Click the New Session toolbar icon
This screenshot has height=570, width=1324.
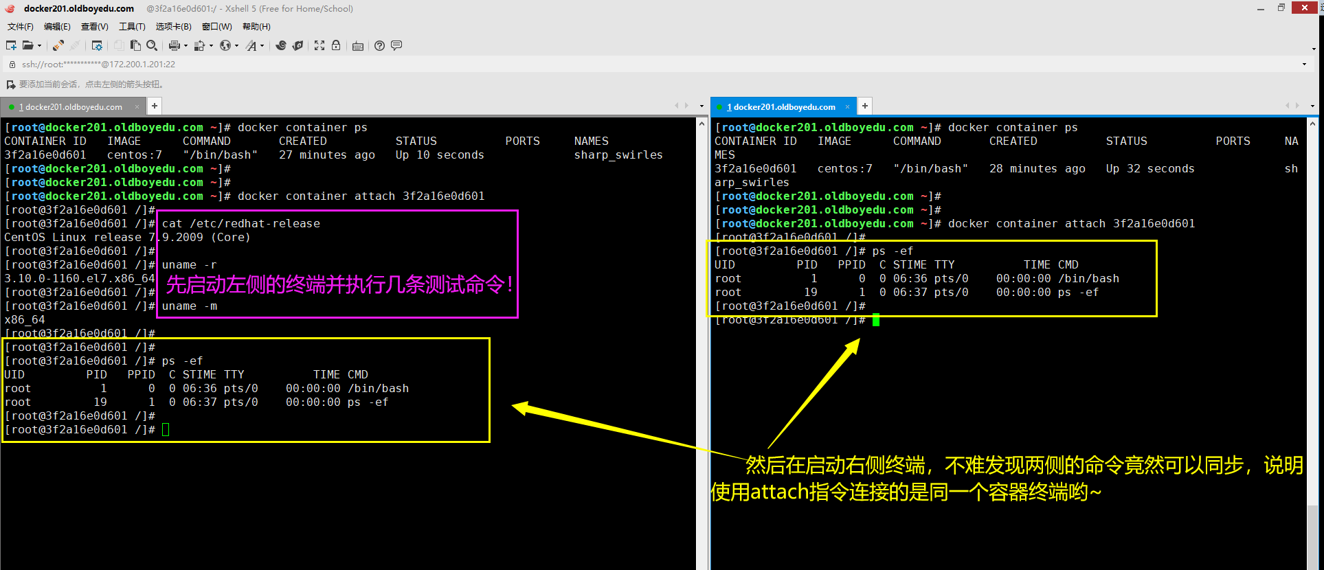11,45
